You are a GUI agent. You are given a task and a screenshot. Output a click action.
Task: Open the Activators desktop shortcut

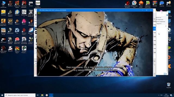click(169, 4)
